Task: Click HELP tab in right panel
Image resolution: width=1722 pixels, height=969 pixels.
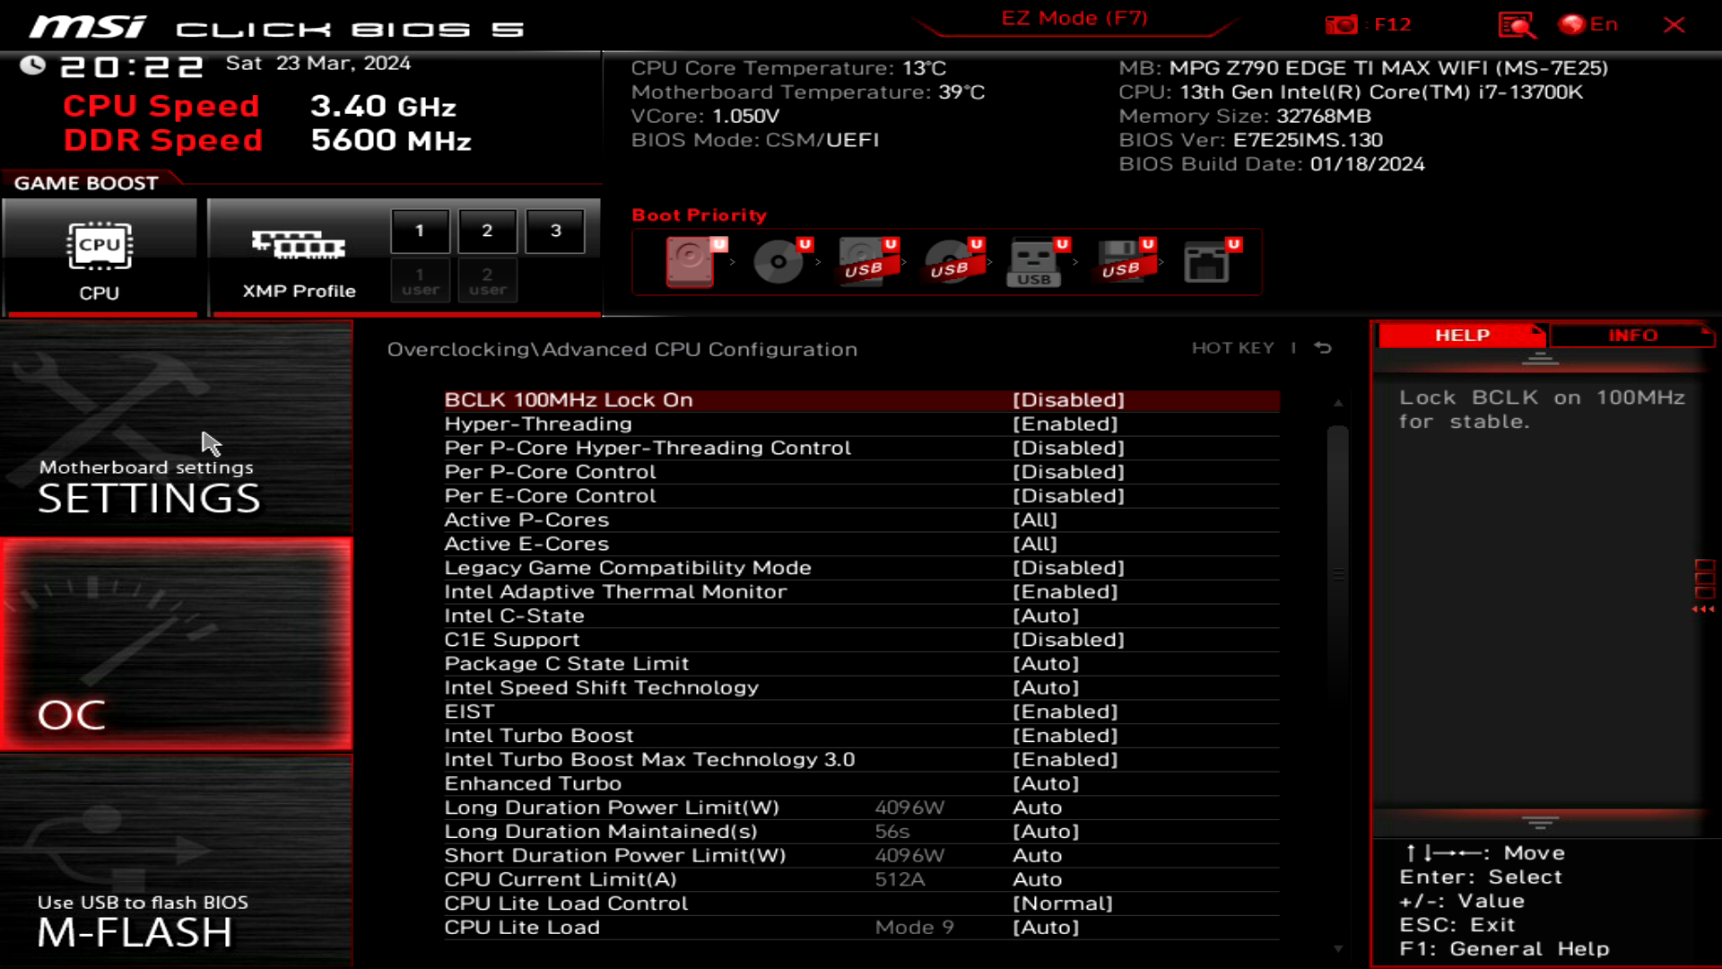Action: 1461,335
